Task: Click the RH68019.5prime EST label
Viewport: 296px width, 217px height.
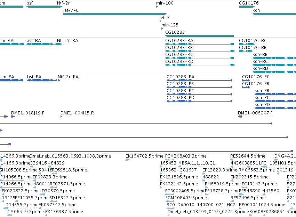Action: tap(223, 184)
